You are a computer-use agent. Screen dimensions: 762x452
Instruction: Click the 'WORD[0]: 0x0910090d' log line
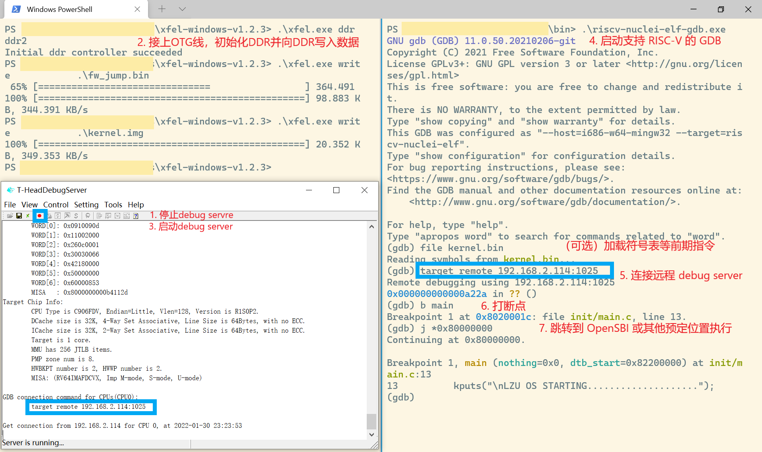pos(65,226)
